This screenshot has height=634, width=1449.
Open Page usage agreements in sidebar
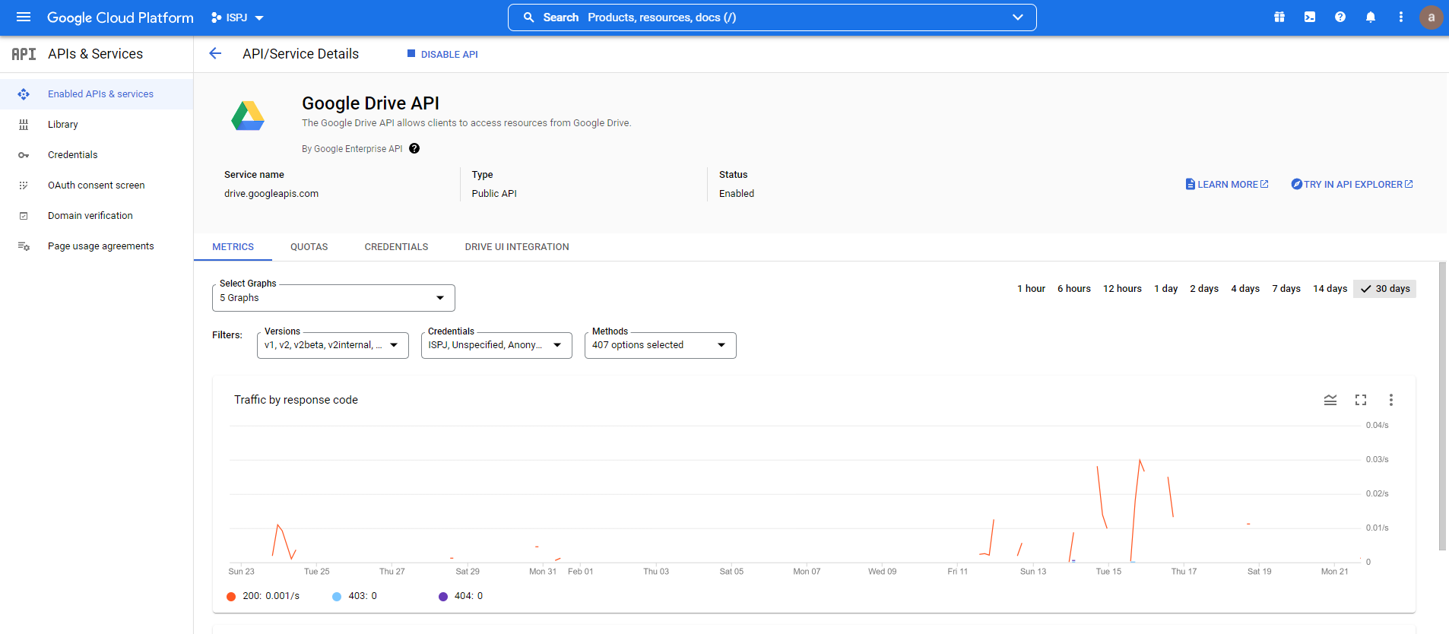pos(101,246)
